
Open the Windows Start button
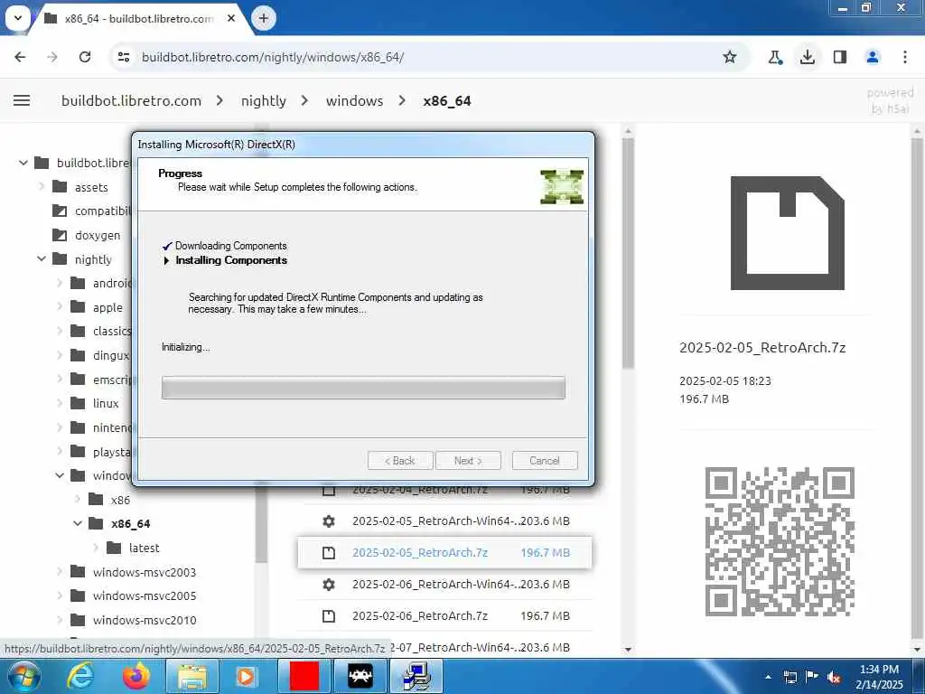(24, 676)
